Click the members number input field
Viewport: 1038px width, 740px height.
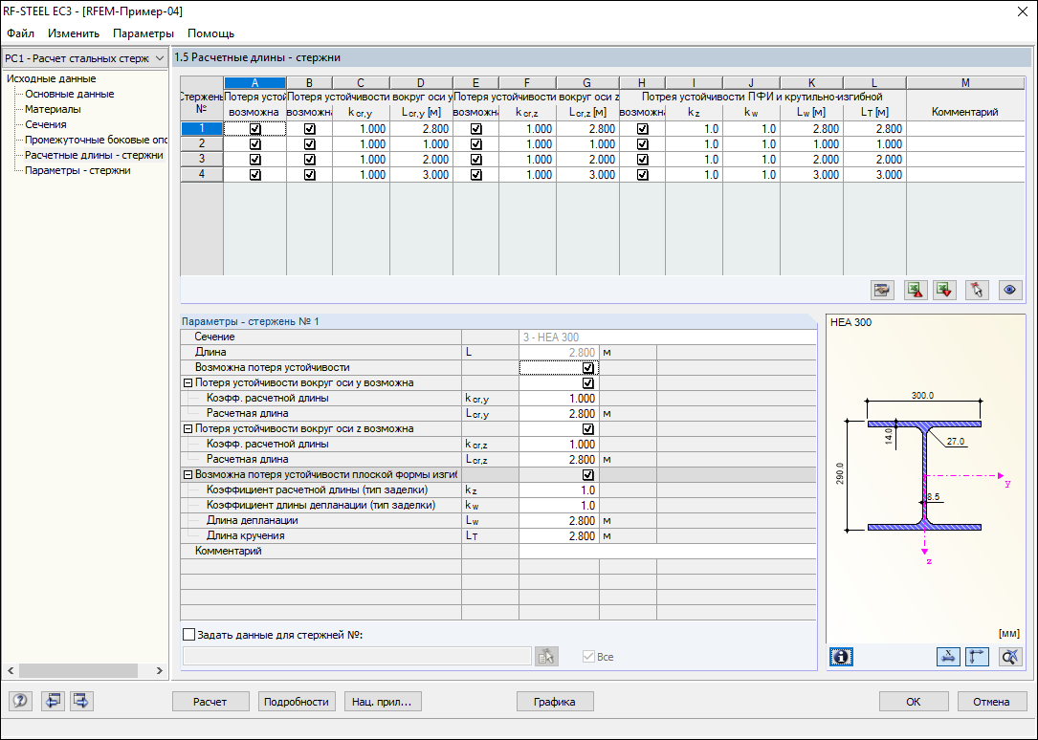357,656
